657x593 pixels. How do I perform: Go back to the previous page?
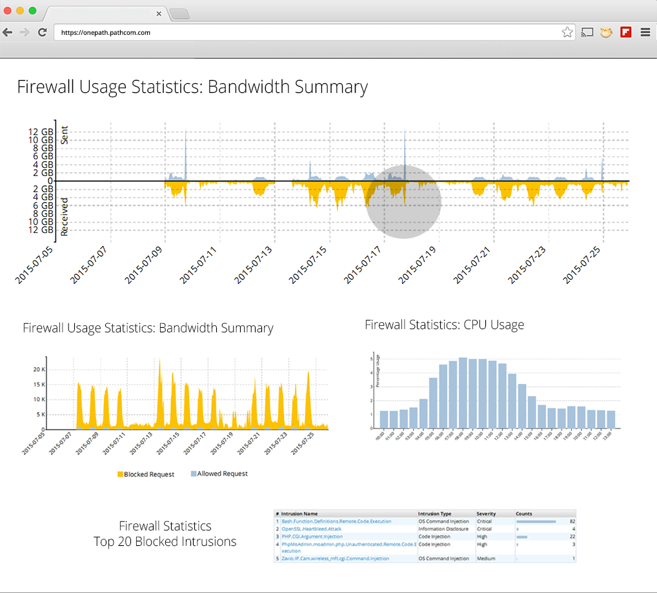pos(8,32)
